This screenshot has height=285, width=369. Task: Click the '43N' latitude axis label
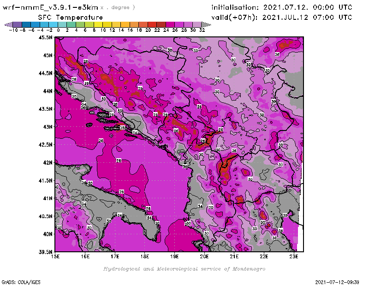(48, 127)
